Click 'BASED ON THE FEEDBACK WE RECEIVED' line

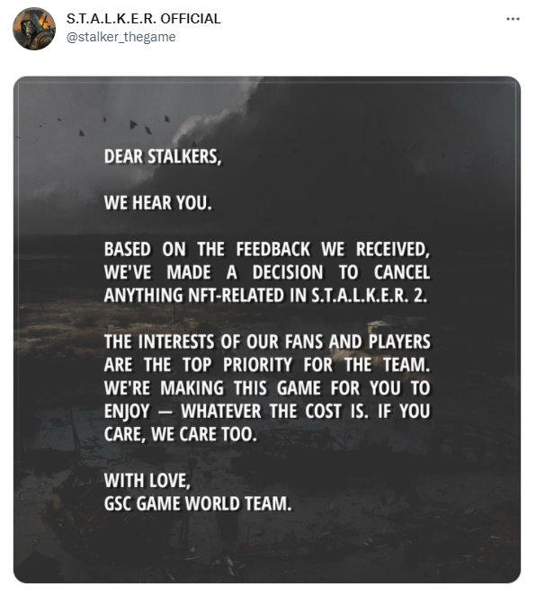[267, 249]
